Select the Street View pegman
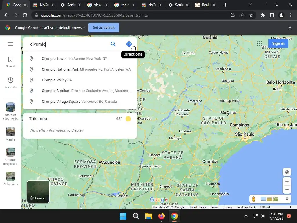The image size is (297, 223). (x=253, y=199)
